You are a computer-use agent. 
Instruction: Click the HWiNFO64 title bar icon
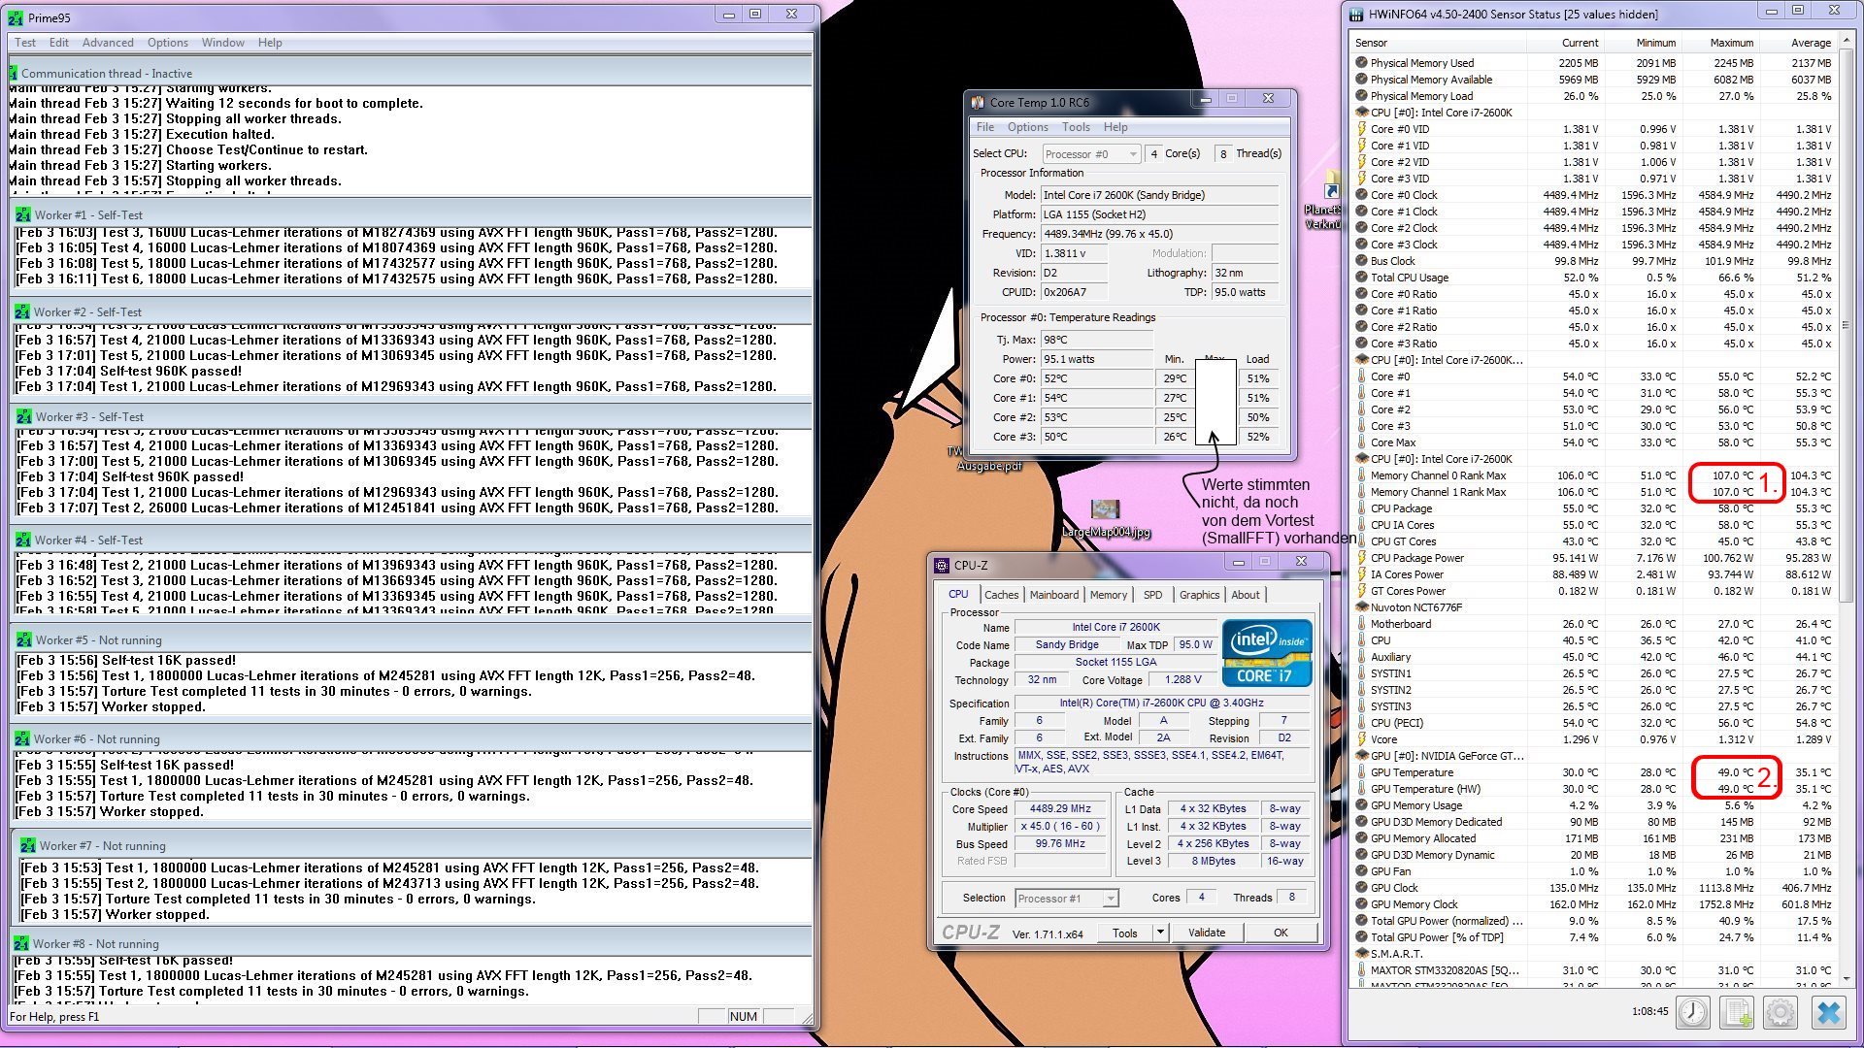[1356, 14]
